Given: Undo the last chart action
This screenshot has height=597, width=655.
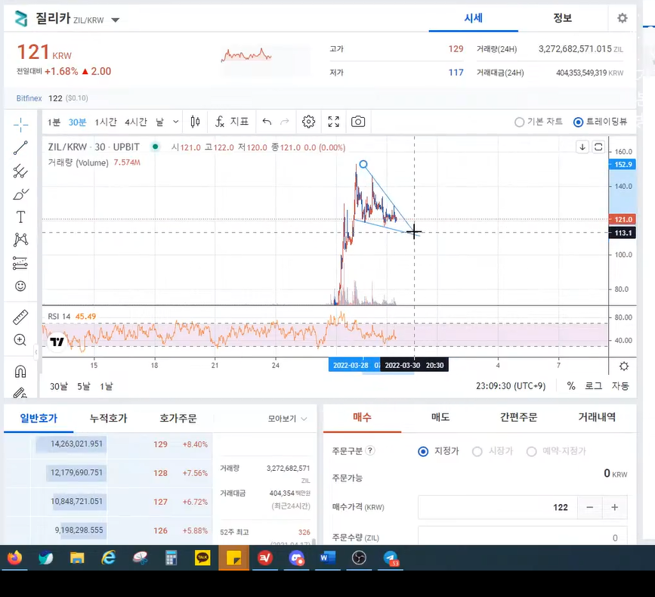Looking at the screenshot, I should tap(267, 122).
